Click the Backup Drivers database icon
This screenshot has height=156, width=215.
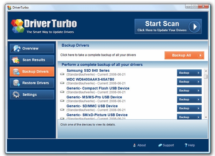tap(16, 72)
